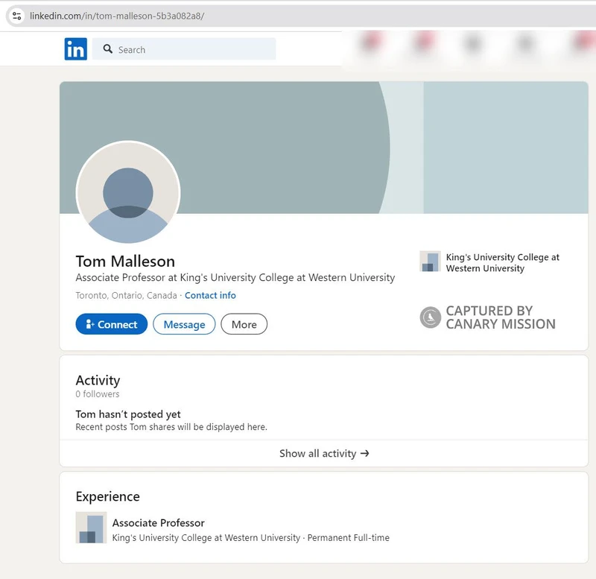Screen dimensions: 596x579
Task: Click the '0 followers' text
Action: coord(98,394)
